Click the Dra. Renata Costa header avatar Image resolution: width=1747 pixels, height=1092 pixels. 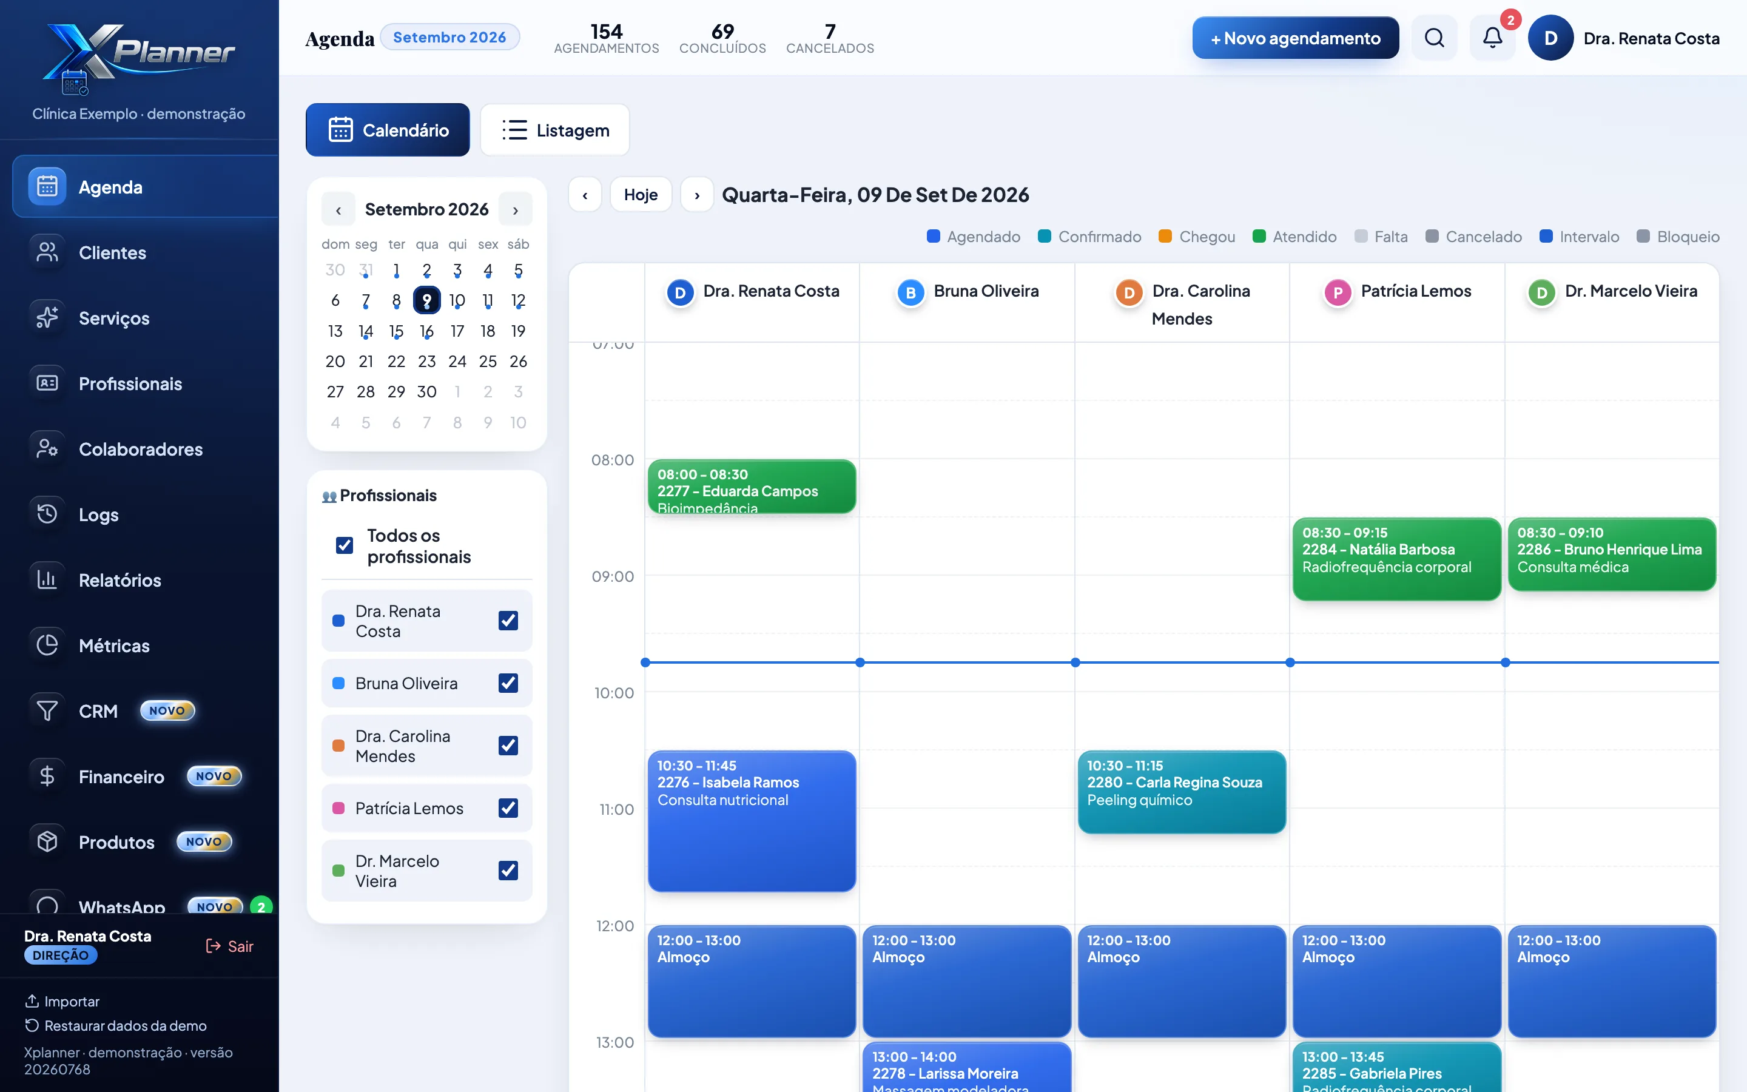[x=1550, y=38]
